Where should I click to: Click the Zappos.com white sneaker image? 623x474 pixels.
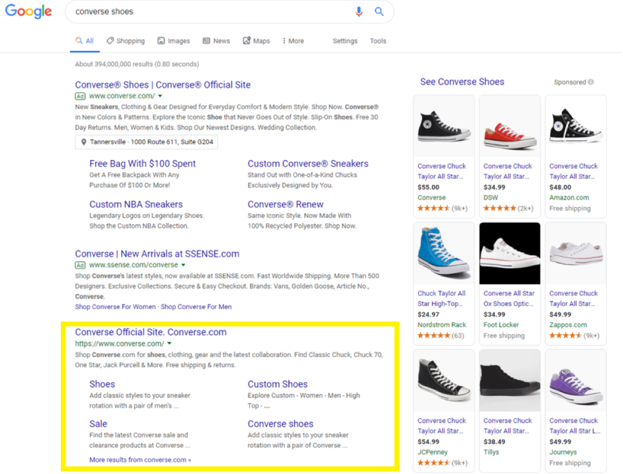576,253
